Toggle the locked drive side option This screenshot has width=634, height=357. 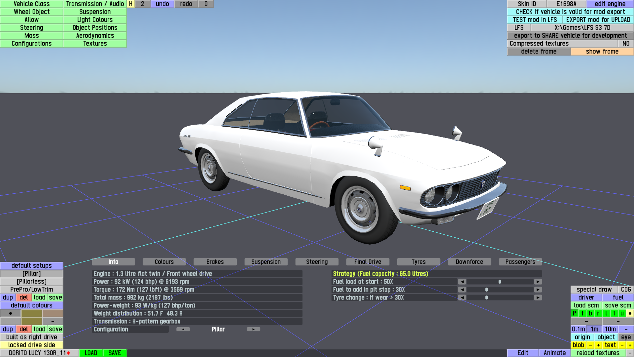[x=32, y=345]
